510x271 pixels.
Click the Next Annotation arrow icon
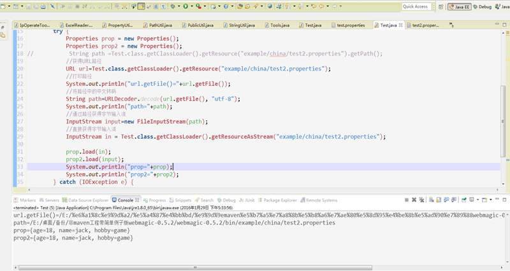click(x=288, y=6)
